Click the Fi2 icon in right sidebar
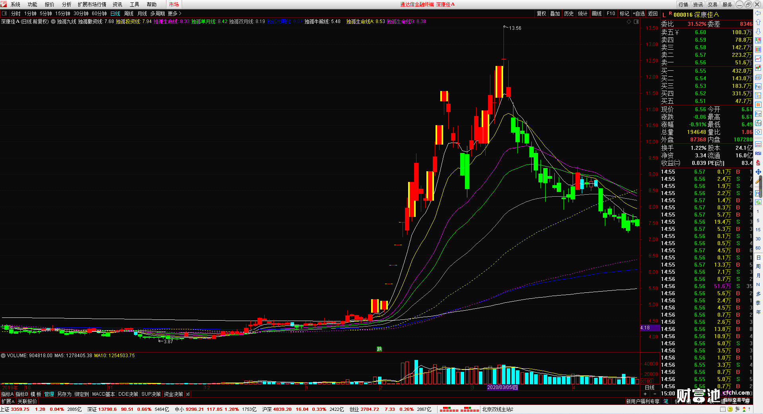763x414 pixels. 758,114
